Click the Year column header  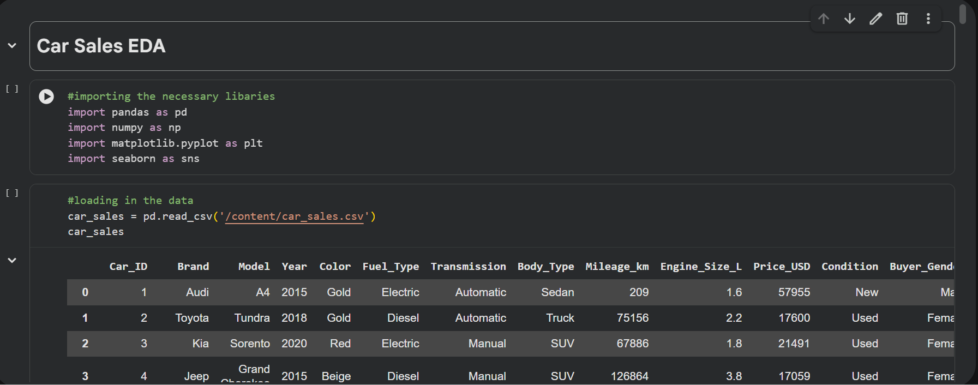(x=295, y=267)
